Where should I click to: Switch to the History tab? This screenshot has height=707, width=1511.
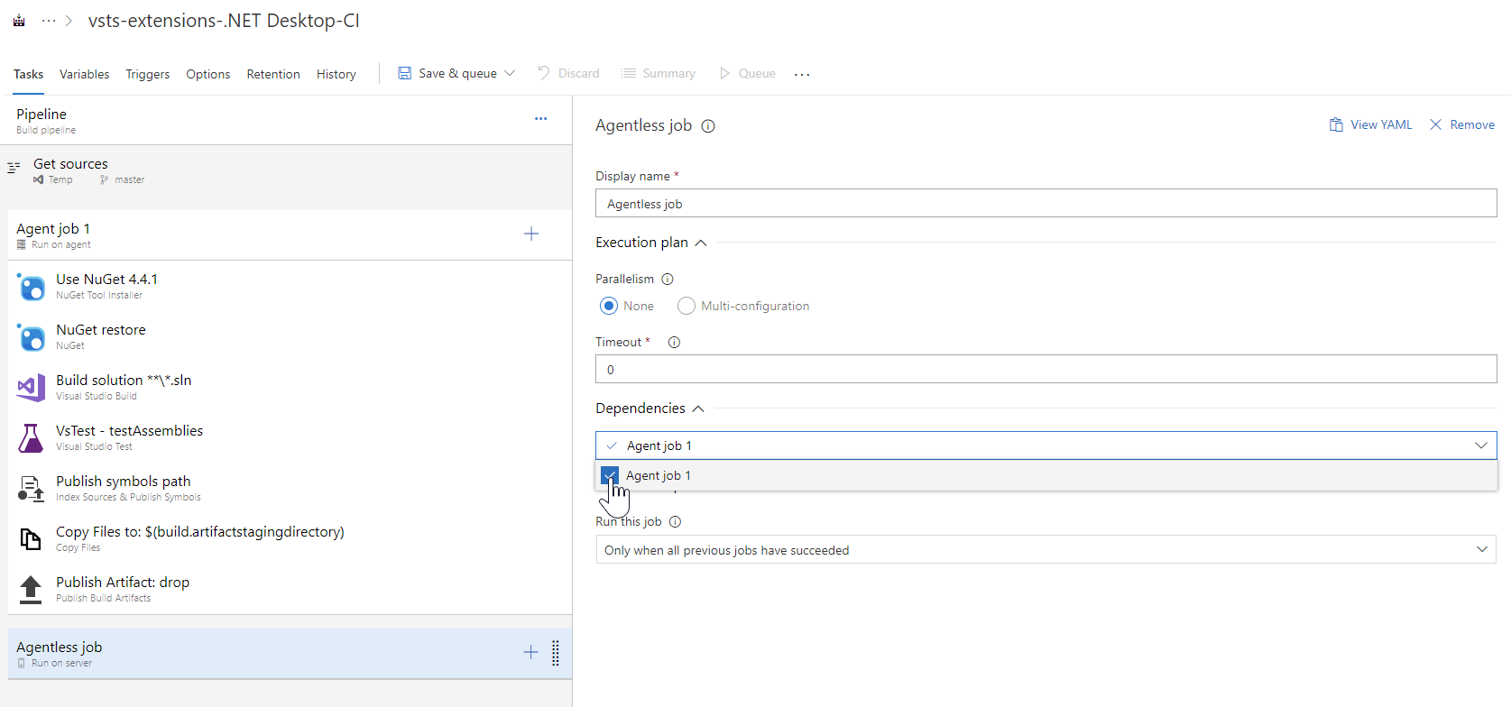tap(336, 74)
